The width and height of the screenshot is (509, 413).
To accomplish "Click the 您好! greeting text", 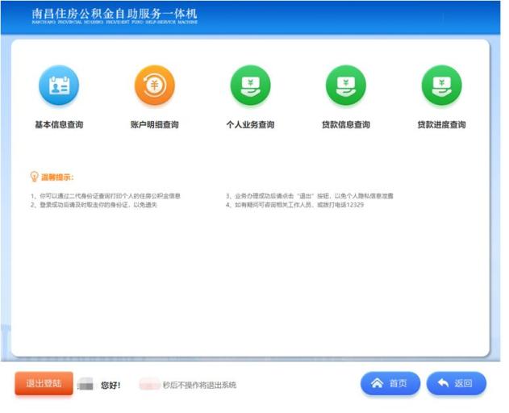I will pyautogui.click(x=111, y=386).
